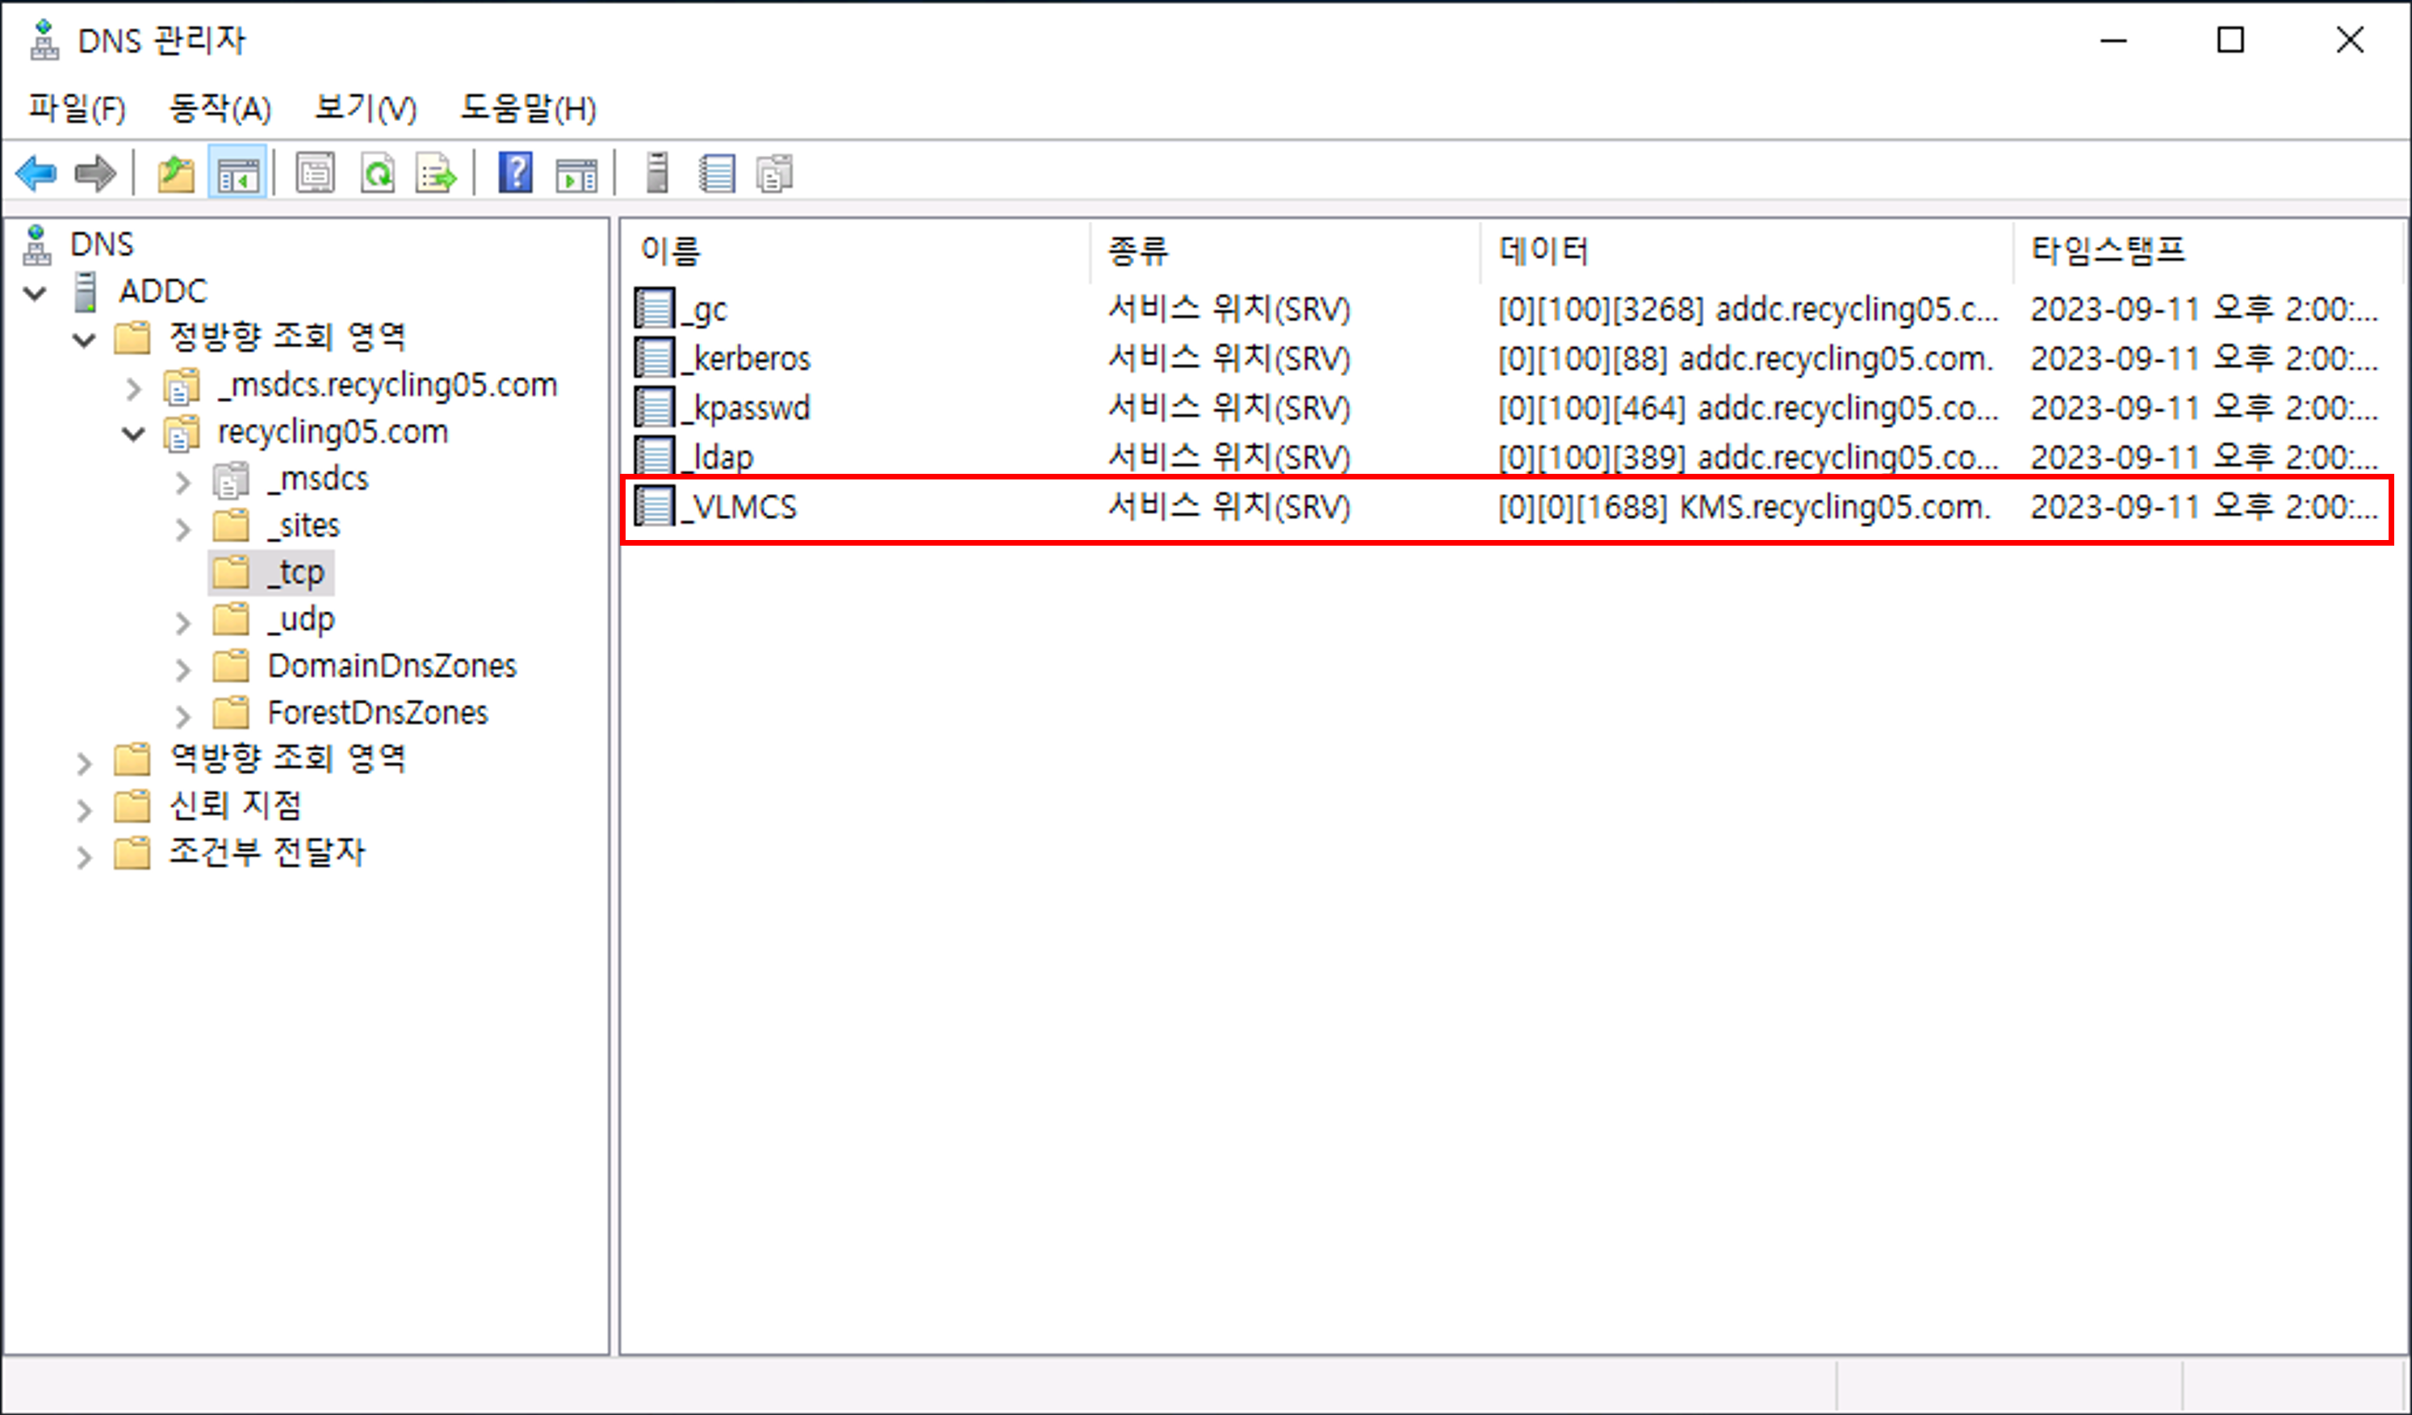The image size is (2412, 1415).
Task: Click the blue Help question mark icon
Action: tap(515, 174)
